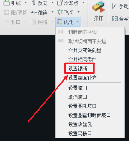Open the 排样 nesting tool

[98, 11]
